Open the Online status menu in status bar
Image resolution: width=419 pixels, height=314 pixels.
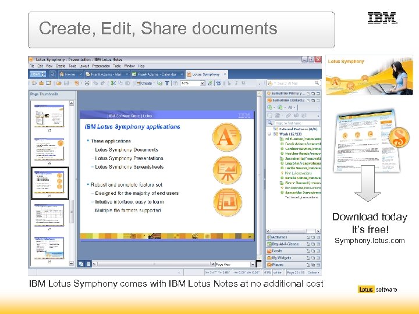[x=314, y=272]
